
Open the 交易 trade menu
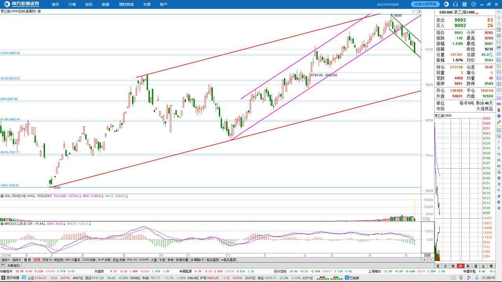pos(147,4)
